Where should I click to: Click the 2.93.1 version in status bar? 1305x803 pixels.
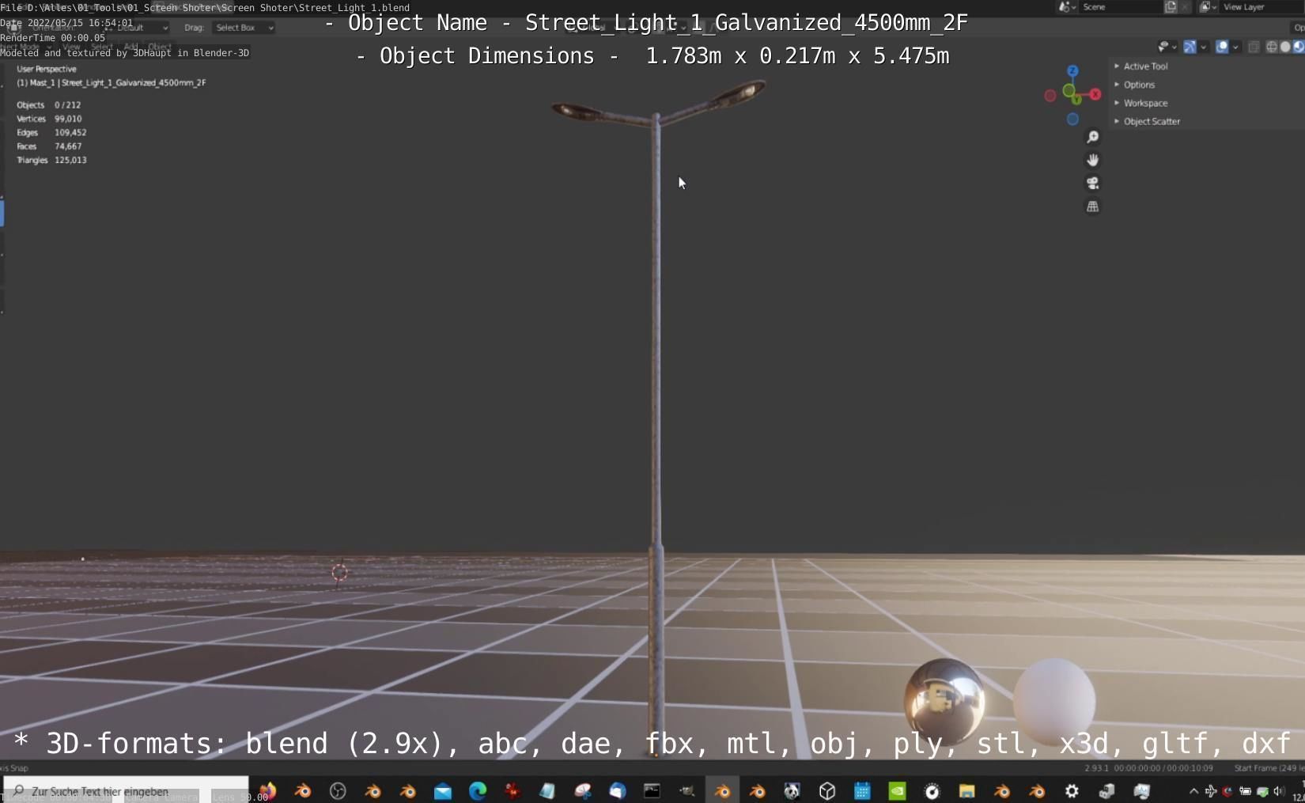tap(1095, 767)
